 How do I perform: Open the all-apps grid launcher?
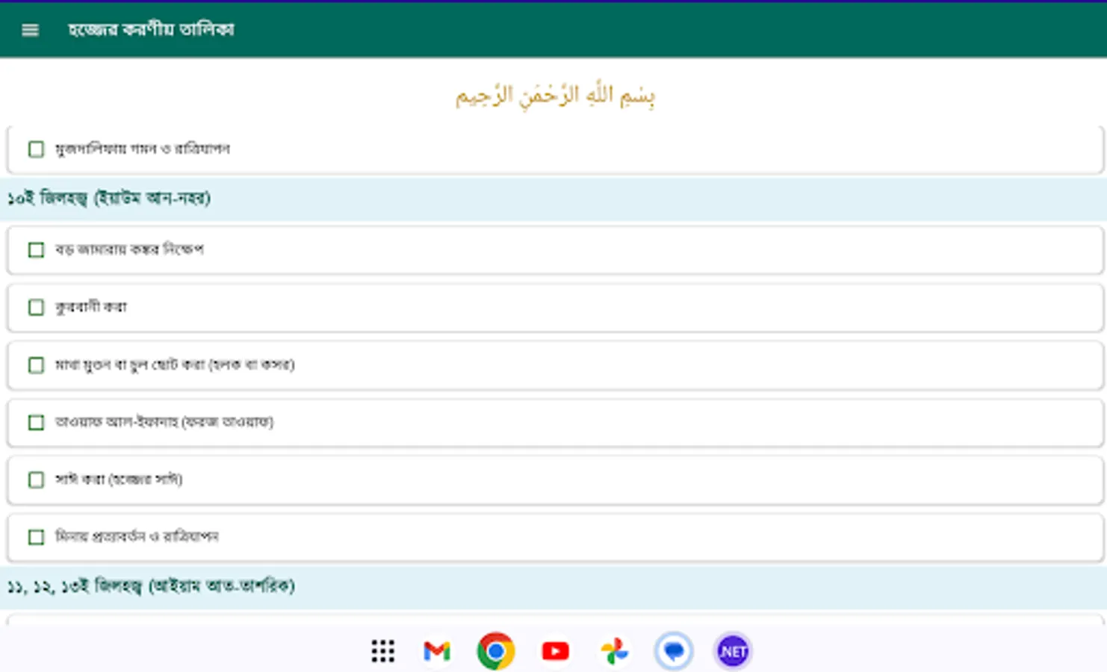382,650
